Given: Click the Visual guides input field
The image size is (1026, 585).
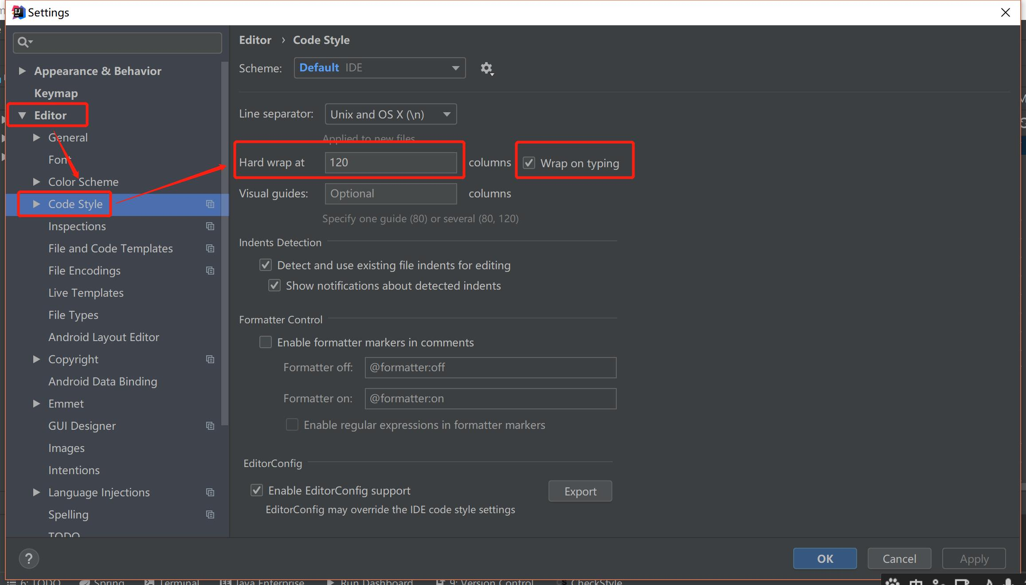Looking at the screenshot, I should [x=390, y=194].
